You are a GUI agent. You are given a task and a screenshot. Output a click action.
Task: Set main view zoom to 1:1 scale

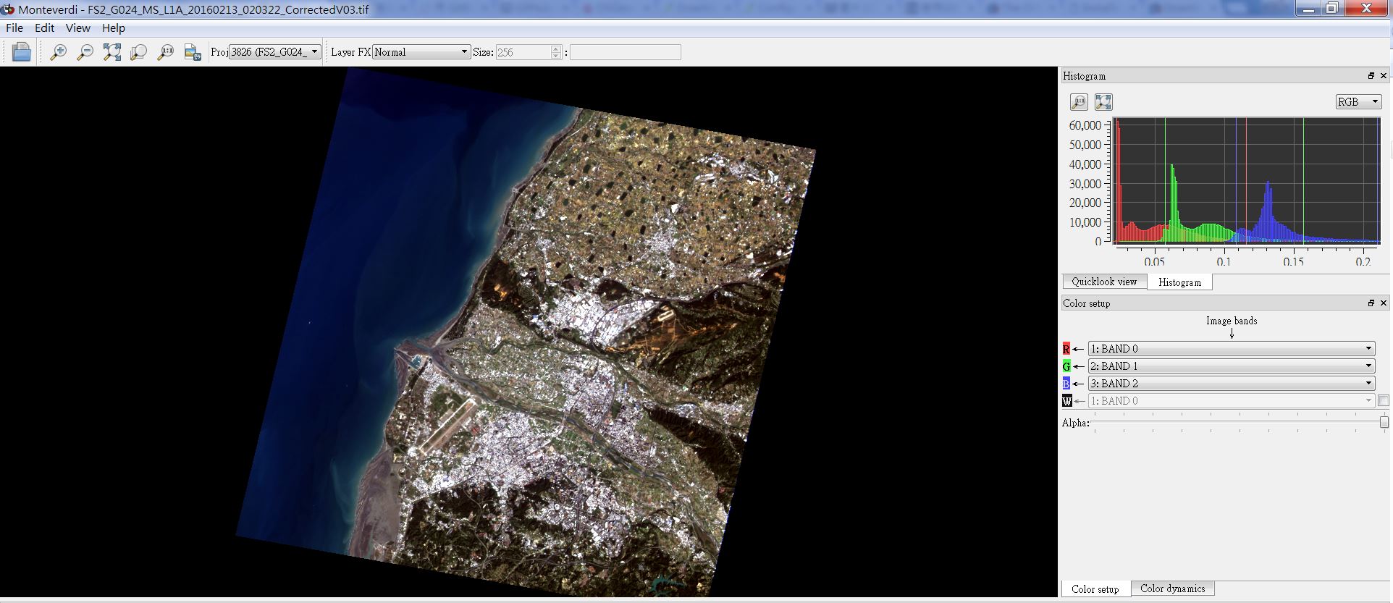tap(166, 52)
